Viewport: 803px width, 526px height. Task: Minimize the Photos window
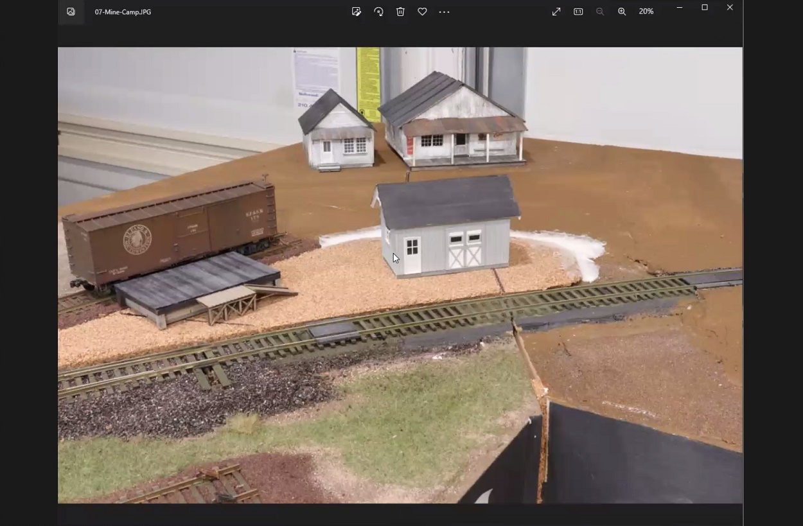[x=679, y=8]
